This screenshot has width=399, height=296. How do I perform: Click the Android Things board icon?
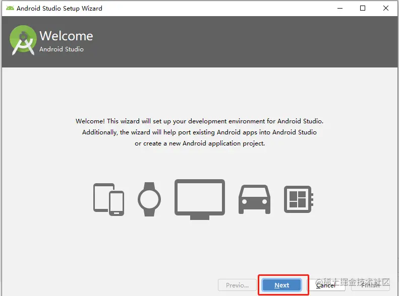tap(299, 199)
